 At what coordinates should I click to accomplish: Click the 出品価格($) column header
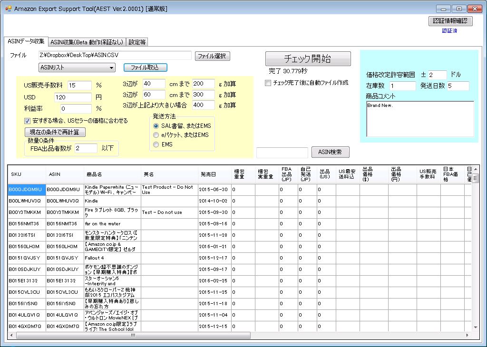coord(374,174)
